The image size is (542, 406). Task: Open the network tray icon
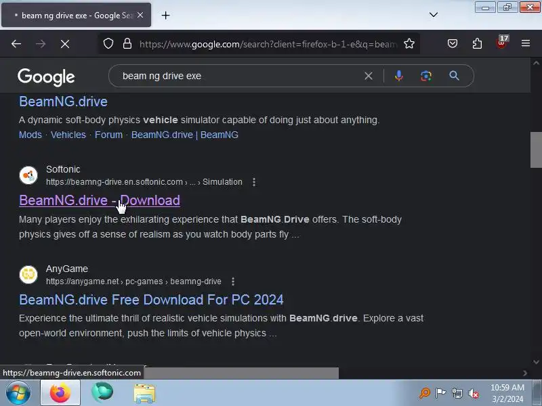pyautogui.click(x=457, y=393)
